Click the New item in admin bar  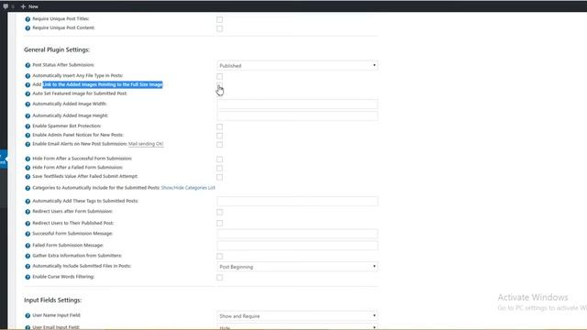click(29, 6)
